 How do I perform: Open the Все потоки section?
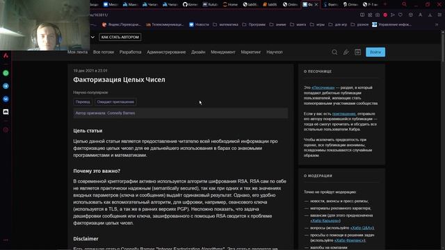[104, 52]
